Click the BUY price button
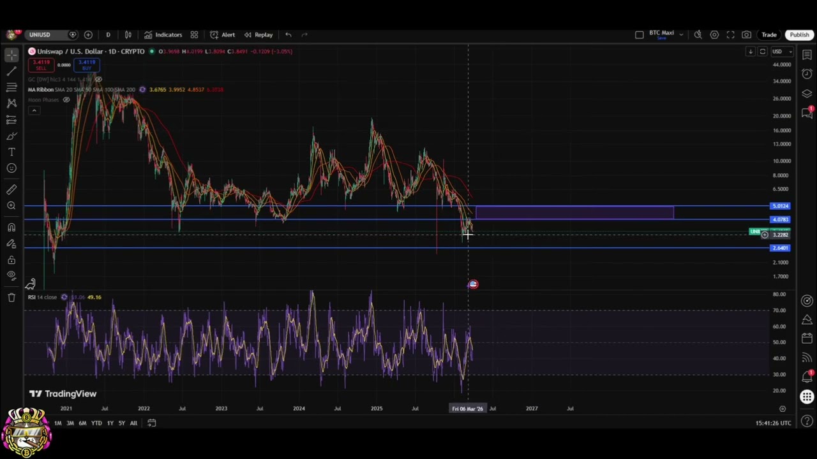 pyautogui.click(x=86, y=65)
